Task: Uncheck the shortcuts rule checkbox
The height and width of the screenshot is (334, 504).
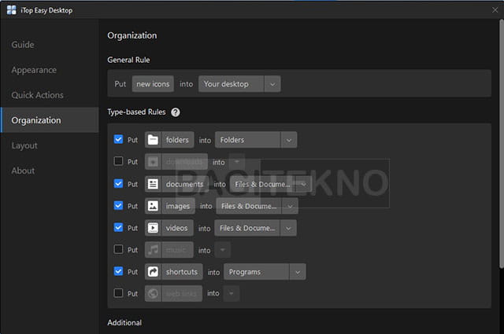Action: [118, 271]
